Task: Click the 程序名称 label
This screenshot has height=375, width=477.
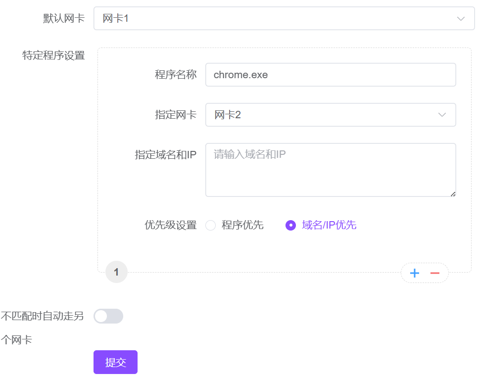Action: (176, 75)
